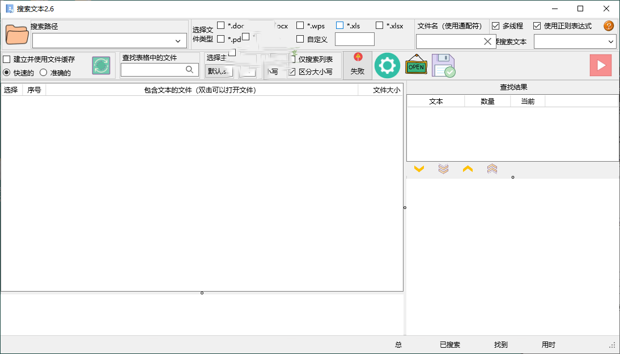The image size is (620, 354).
Task: Click the custom extension input field
Action: (x=355, y=39)
